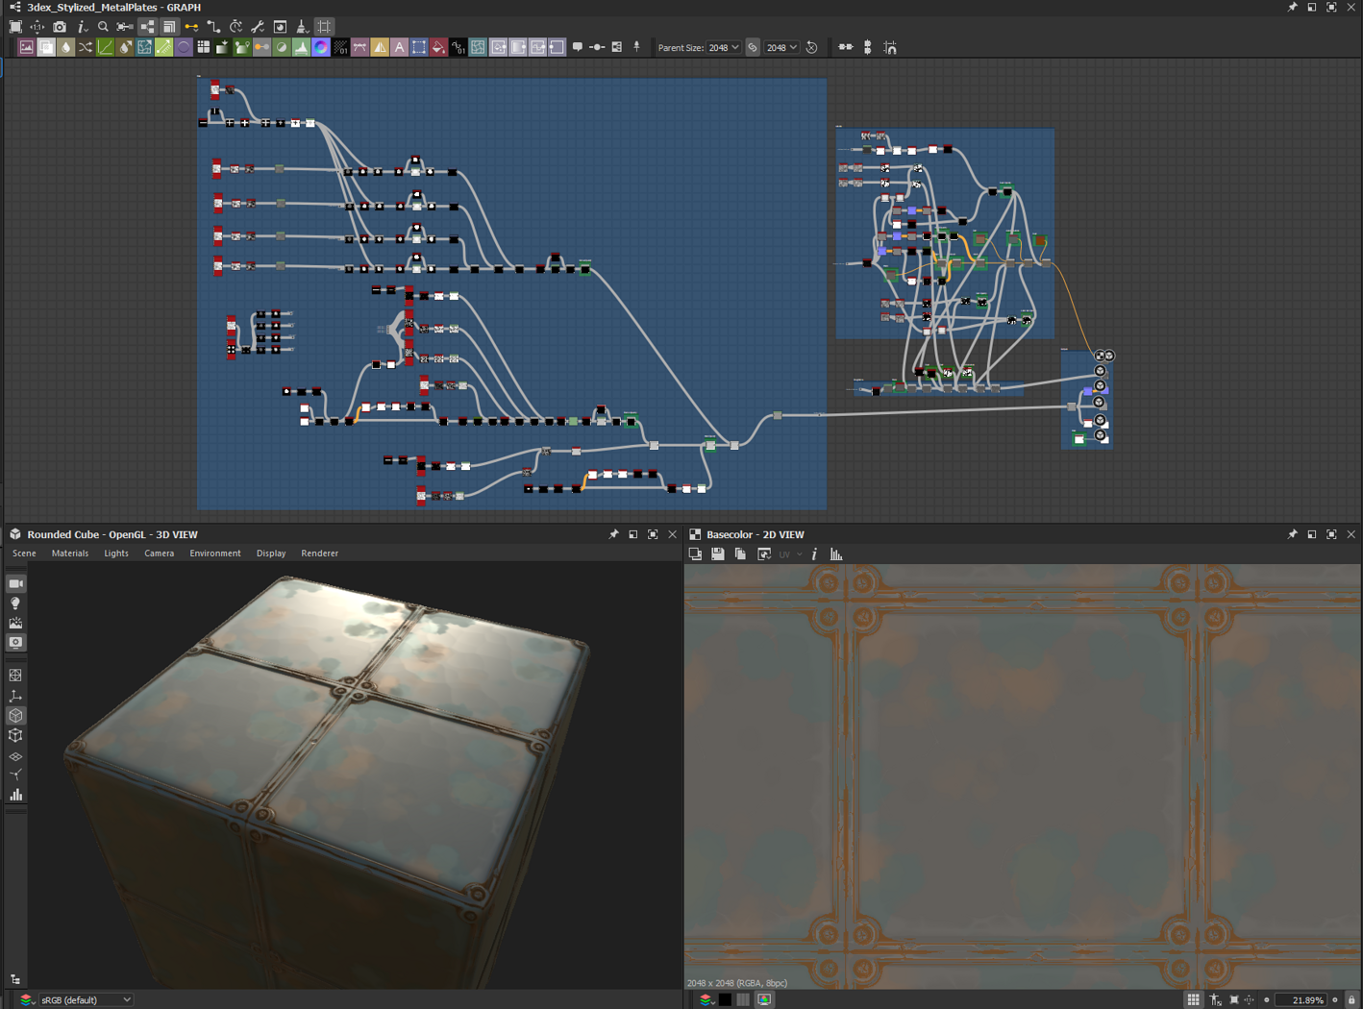Open the wrench tools icon in graph toolbar

pos(258,27)
